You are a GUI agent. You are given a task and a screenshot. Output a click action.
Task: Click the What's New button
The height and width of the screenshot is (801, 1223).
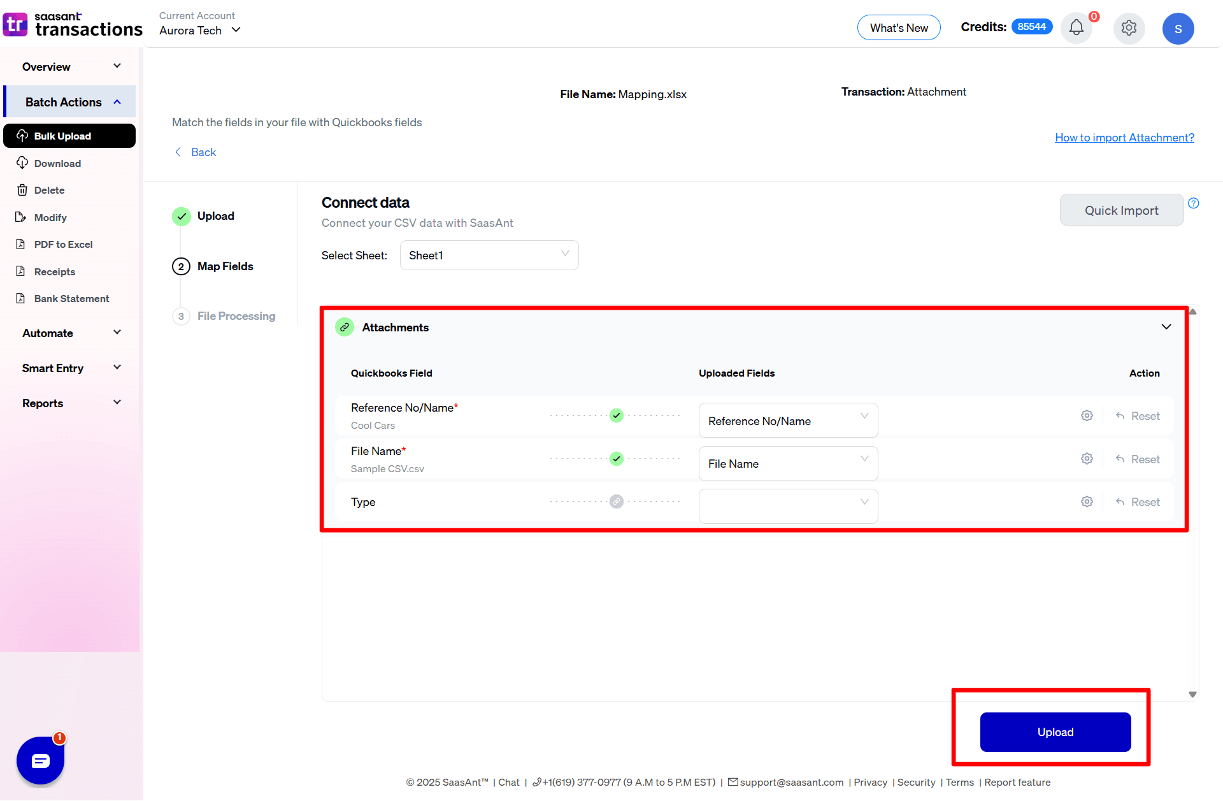point(899,27)
